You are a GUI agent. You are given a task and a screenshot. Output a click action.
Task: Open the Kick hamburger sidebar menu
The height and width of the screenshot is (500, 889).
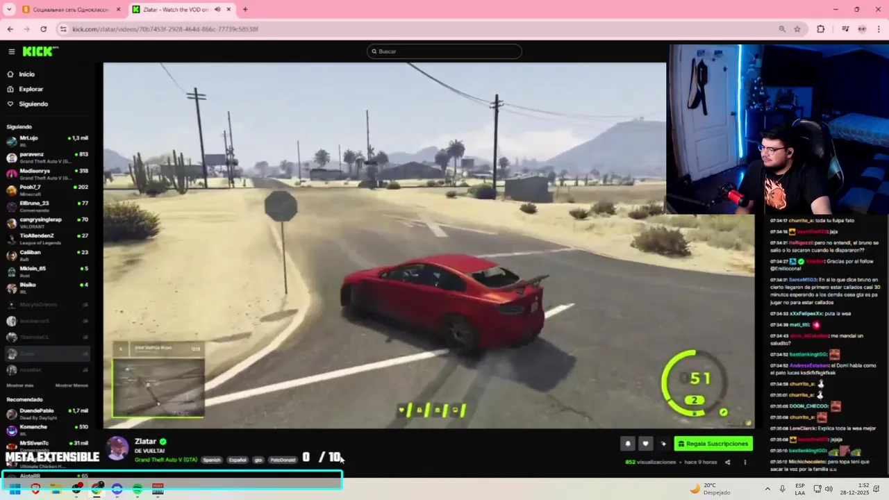(11, 51)
